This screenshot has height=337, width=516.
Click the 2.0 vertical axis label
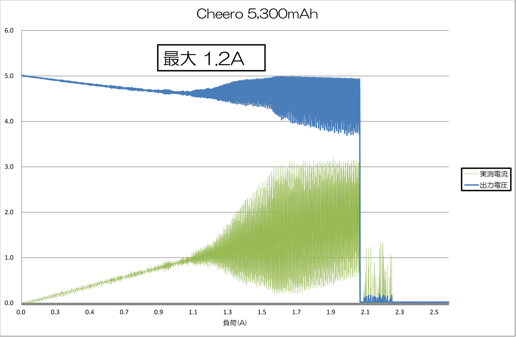[9, 212]
